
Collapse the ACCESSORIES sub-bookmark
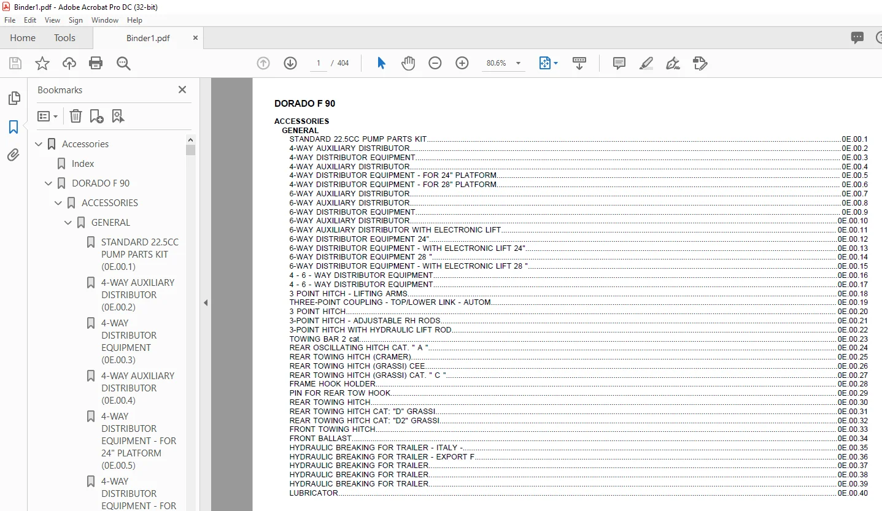click(x=59, y=203)
